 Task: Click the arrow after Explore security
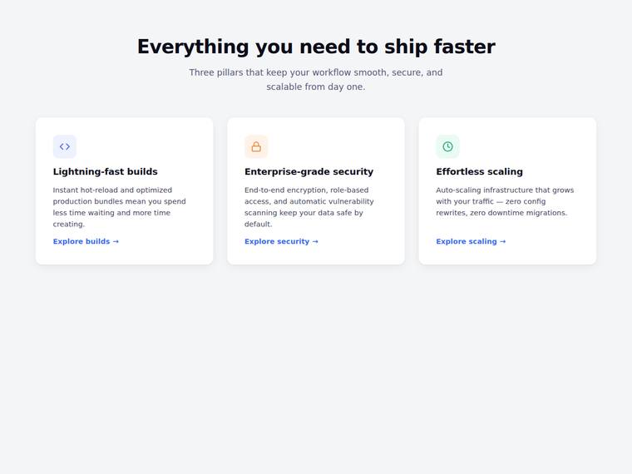point(315,241)
